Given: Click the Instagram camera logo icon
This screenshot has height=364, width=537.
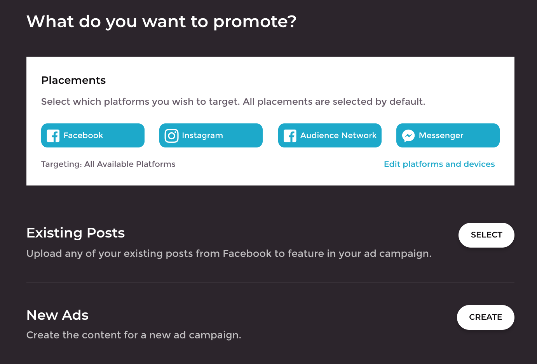Looking at the screenshot, I should pos(171,135).
